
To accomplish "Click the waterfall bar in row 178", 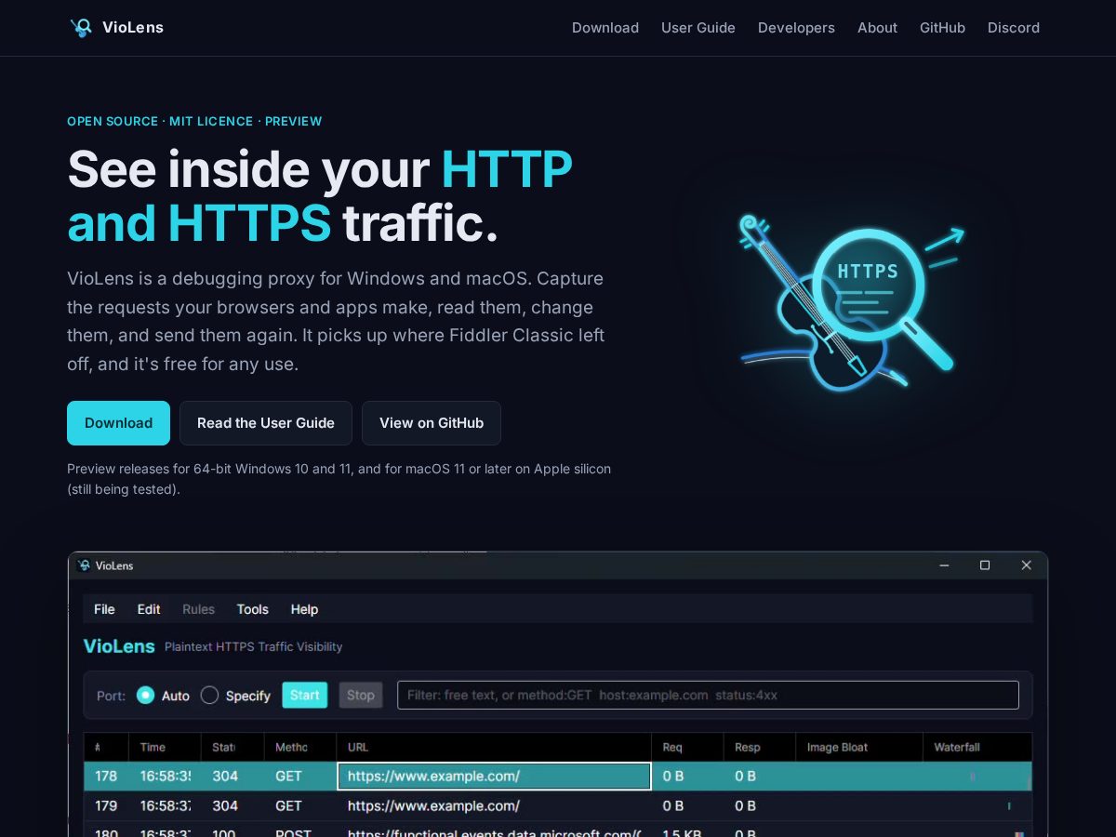I will tap(973, 776).
